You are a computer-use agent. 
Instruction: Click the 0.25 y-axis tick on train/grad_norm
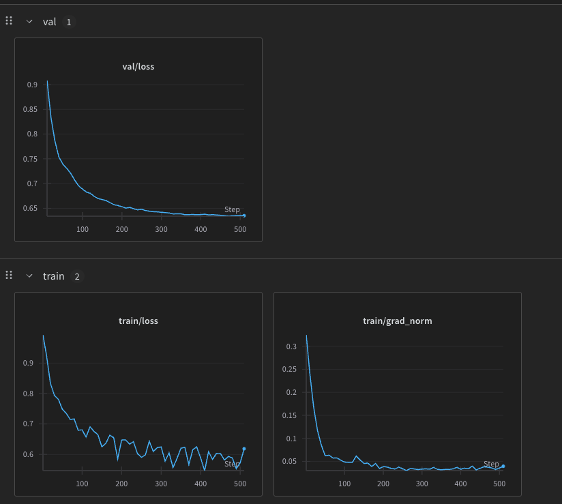point(289,370)
